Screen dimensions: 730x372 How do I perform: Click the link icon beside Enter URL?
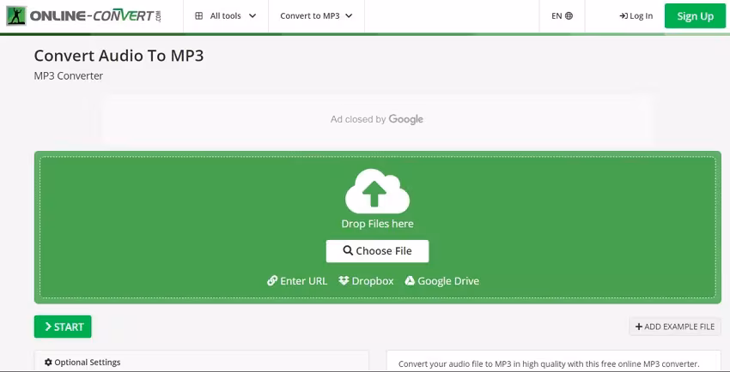pos(272,280)
